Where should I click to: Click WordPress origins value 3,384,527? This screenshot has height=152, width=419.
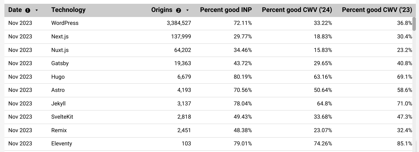coord(179,23)
